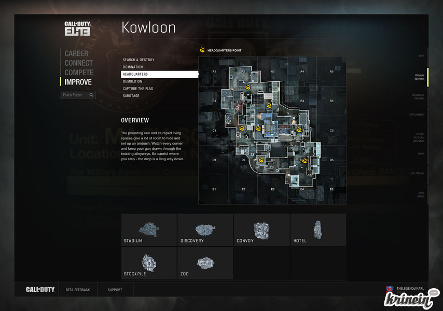Open the Beta Feedback link

coord(78,290)
